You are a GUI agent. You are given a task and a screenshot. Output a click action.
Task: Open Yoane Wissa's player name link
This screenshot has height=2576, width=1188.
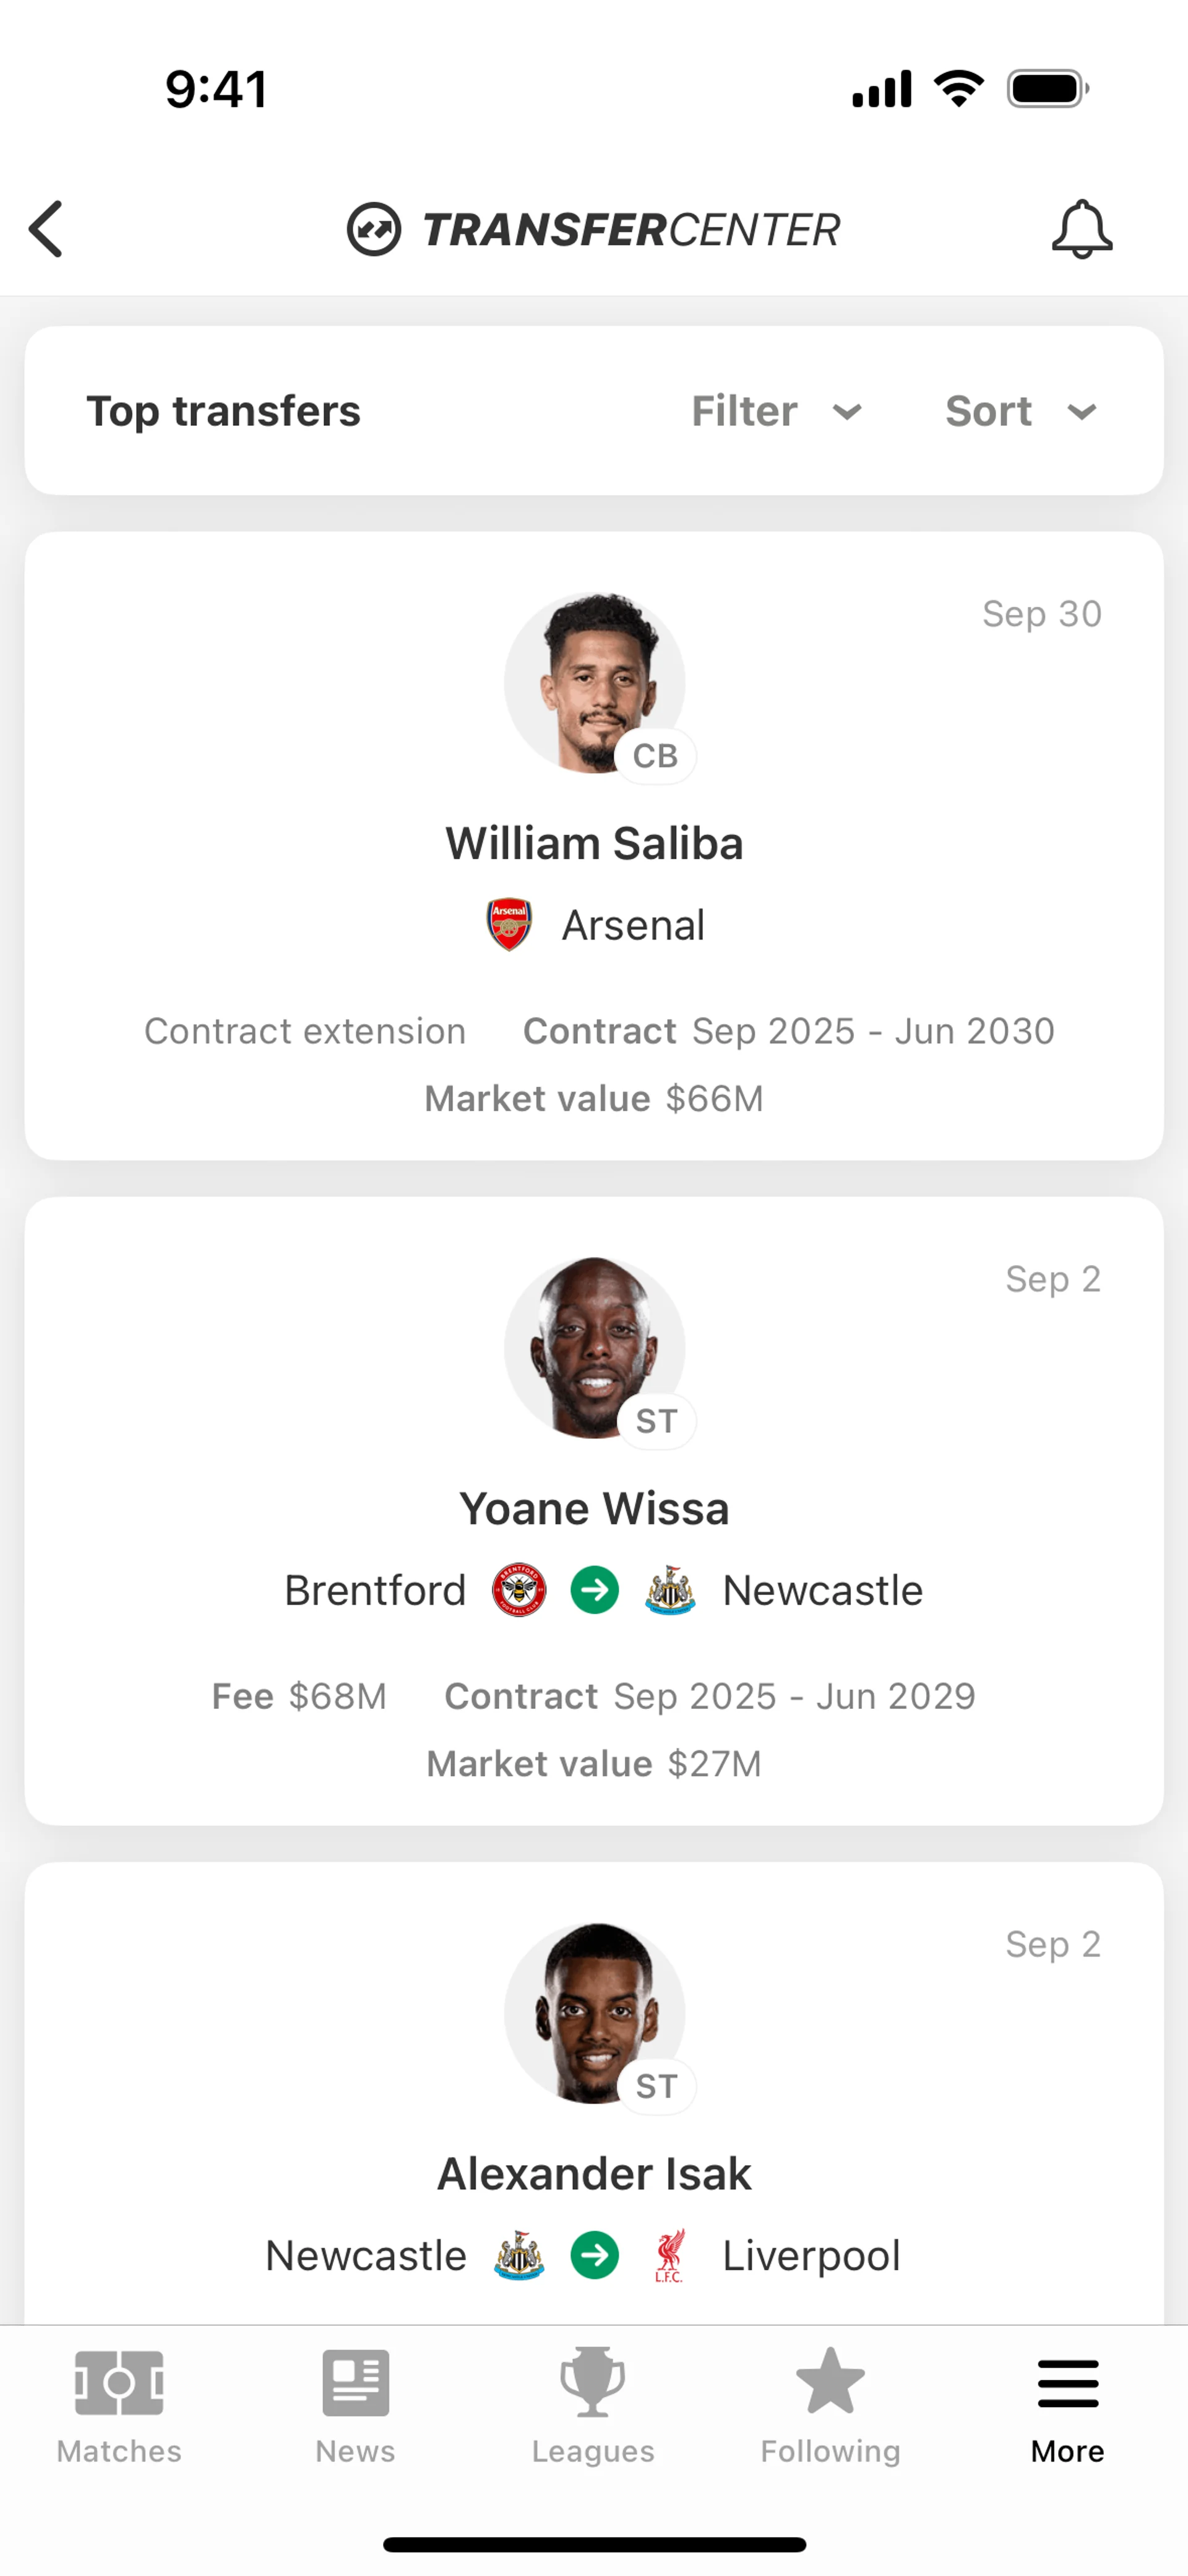(594, 1508)
